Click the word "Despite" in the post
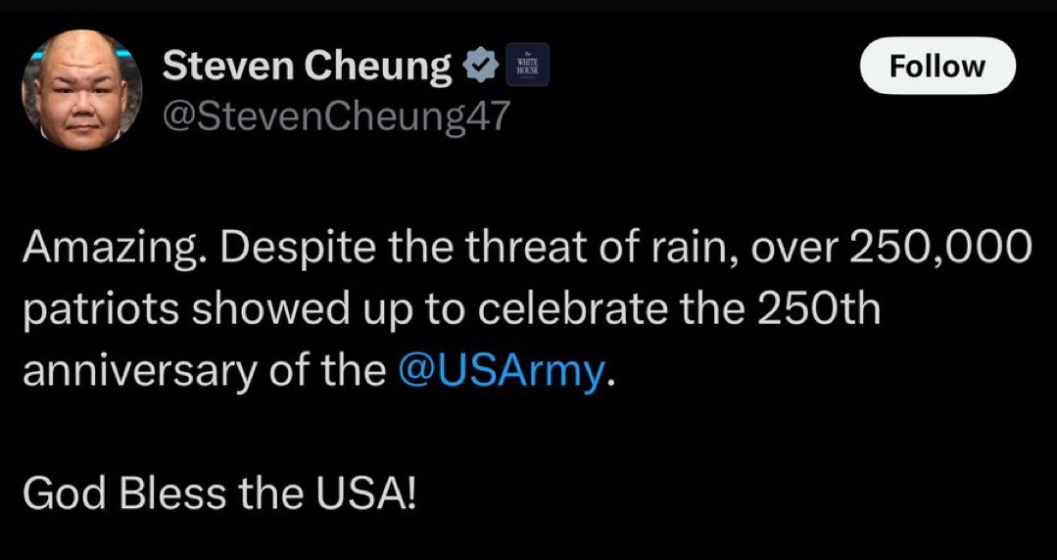This screenshot has height=560, width=1057. pos(283,251)
